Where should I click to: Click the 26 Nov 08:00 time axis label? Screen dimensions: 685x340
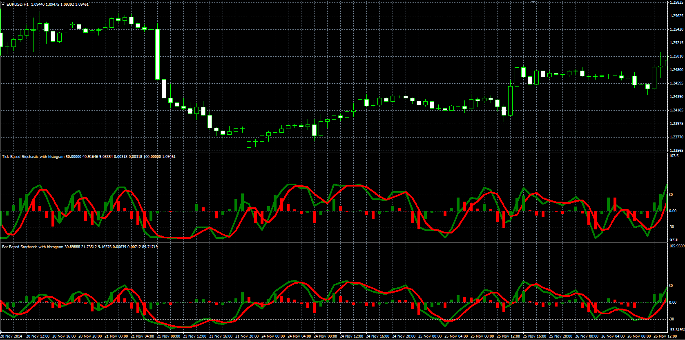click(639, 336)
